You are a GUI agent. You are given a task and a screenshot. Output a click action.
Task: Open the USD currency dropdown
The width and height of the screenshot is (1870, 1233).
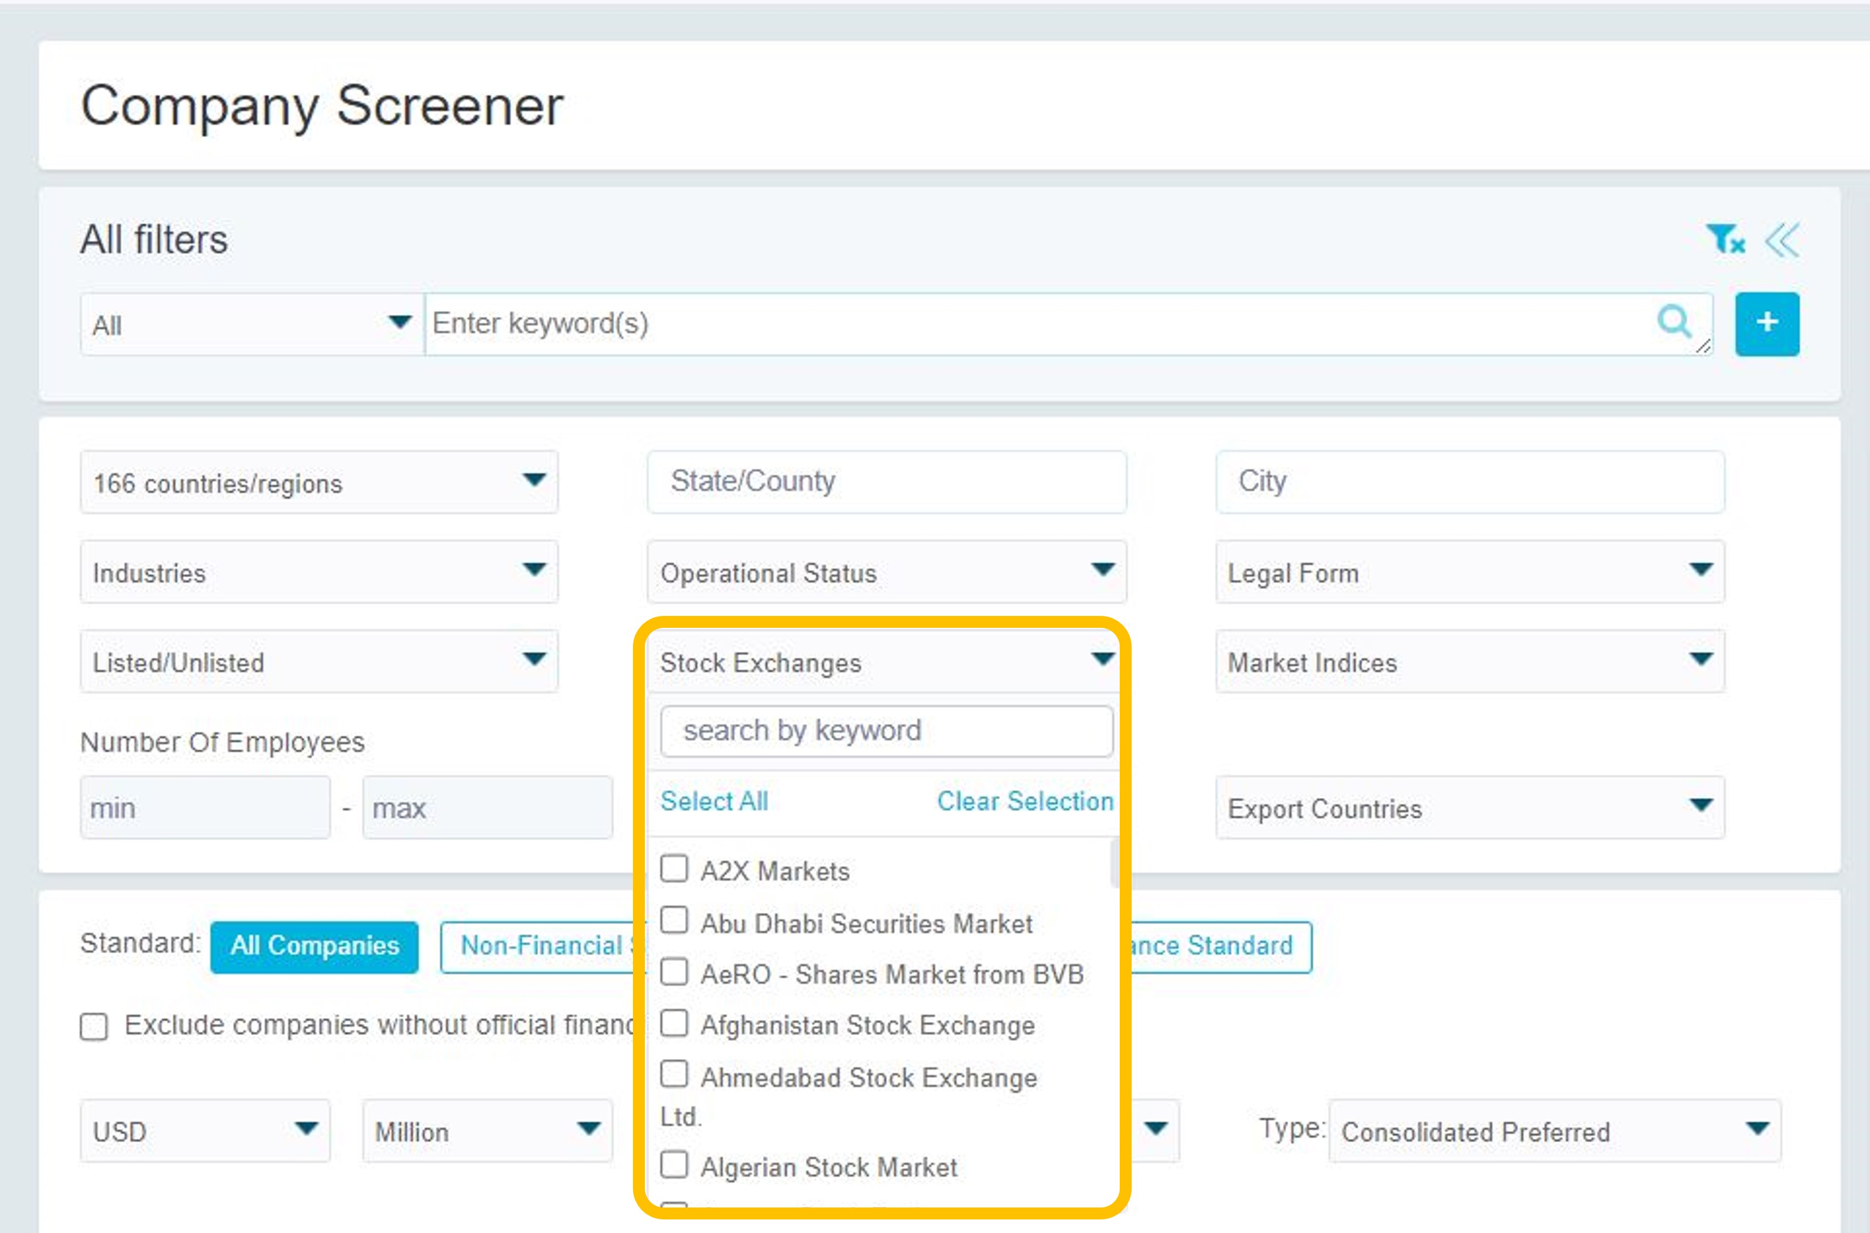[205, 1131]
